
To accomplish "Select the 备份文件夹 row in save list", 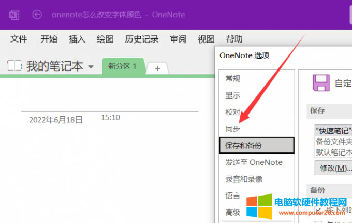I will coord(333,142).
